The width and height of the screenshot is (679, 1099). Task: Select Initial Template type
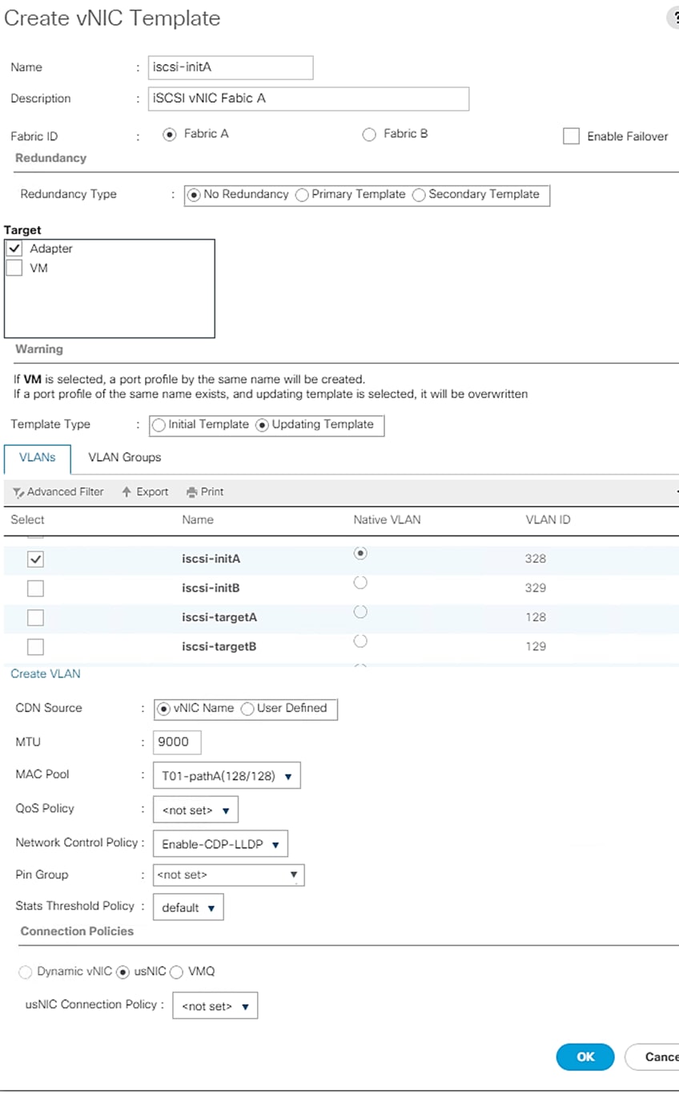pos(159,425)
